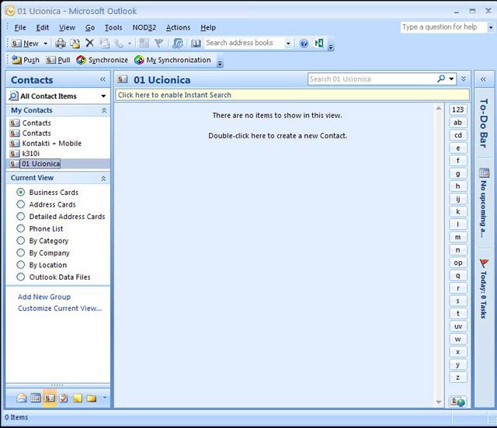Open My Synchronization
The width and height of the screenshot is (497, 428).
[172, 60]
